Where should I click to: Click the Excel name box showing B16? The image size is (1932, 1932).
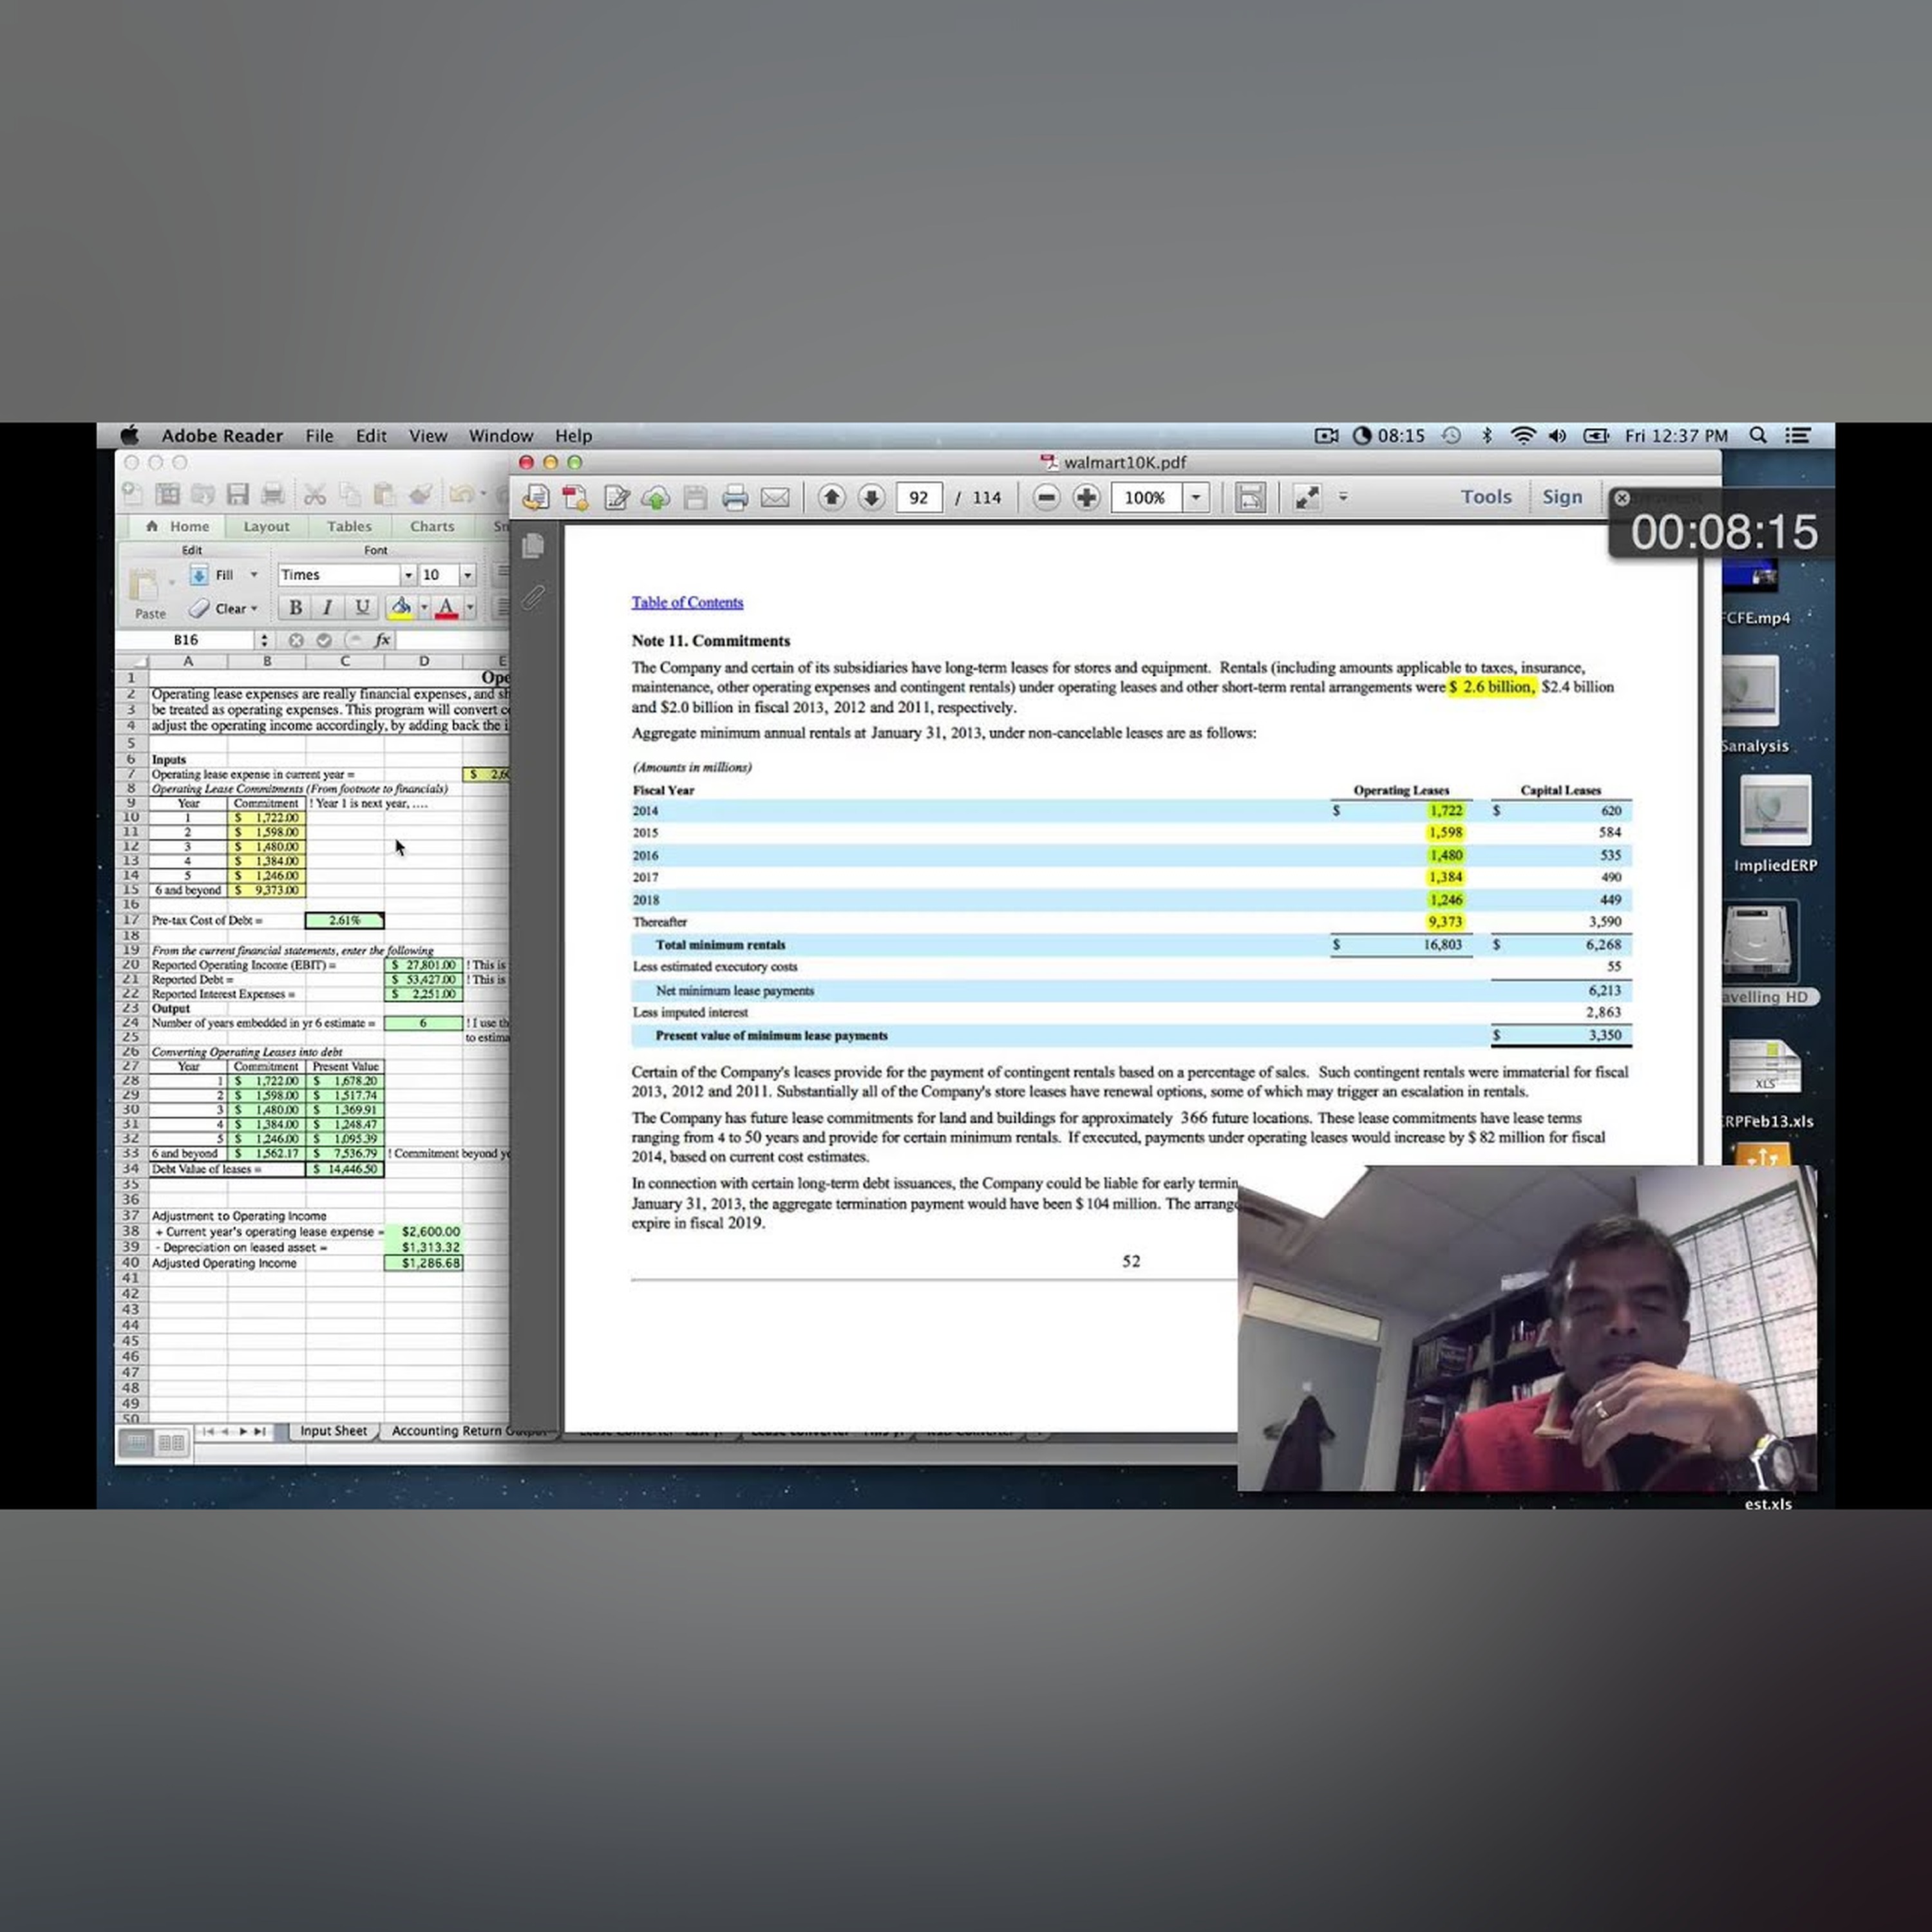click(x=186, y=640)
